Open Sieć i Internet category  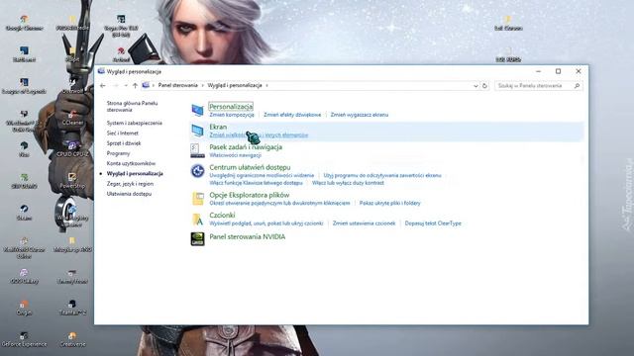click(x=123, y=133)
